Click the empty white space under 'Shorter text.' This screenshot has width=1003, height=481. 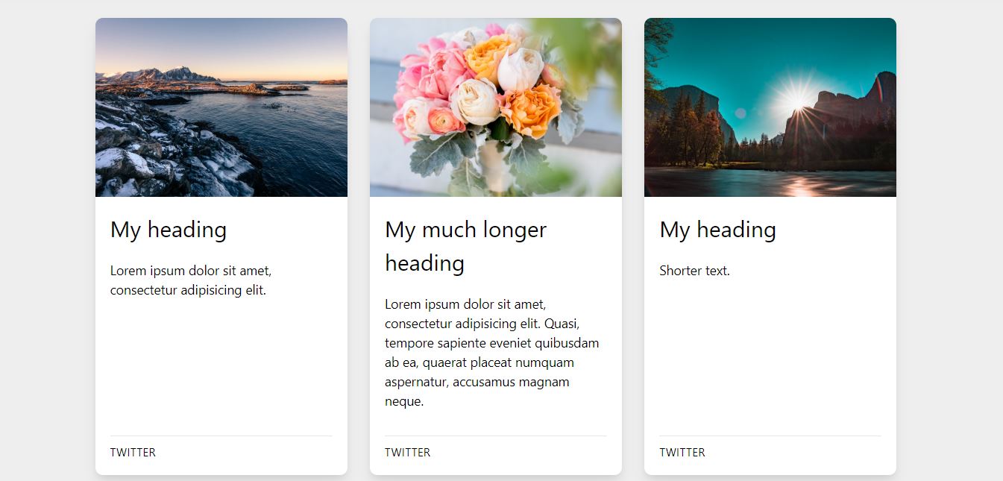(770, 350)
